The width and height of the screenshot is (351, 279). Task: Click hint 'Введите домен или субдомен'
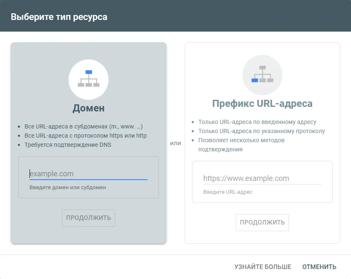[68, 188]
